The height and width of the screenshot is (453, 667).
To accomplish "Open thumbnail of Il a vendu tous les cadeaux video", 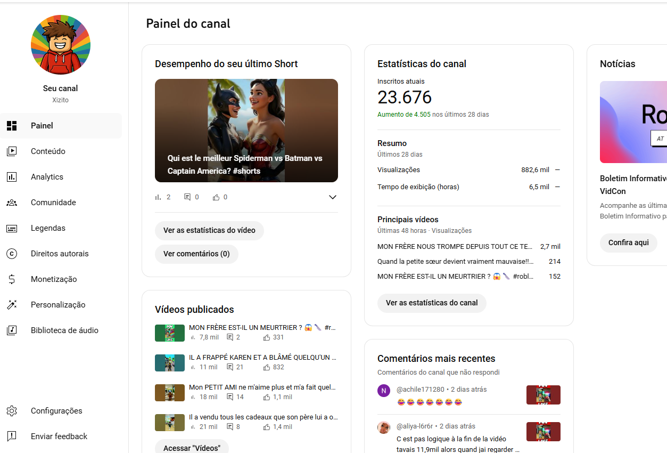I will (170, 423).
